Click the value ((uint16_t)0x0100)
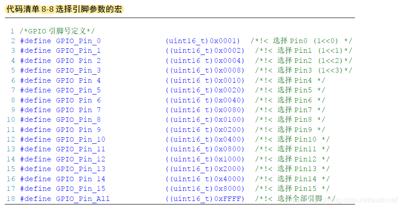This screenshot has height=208, width=402. [205, 120]
